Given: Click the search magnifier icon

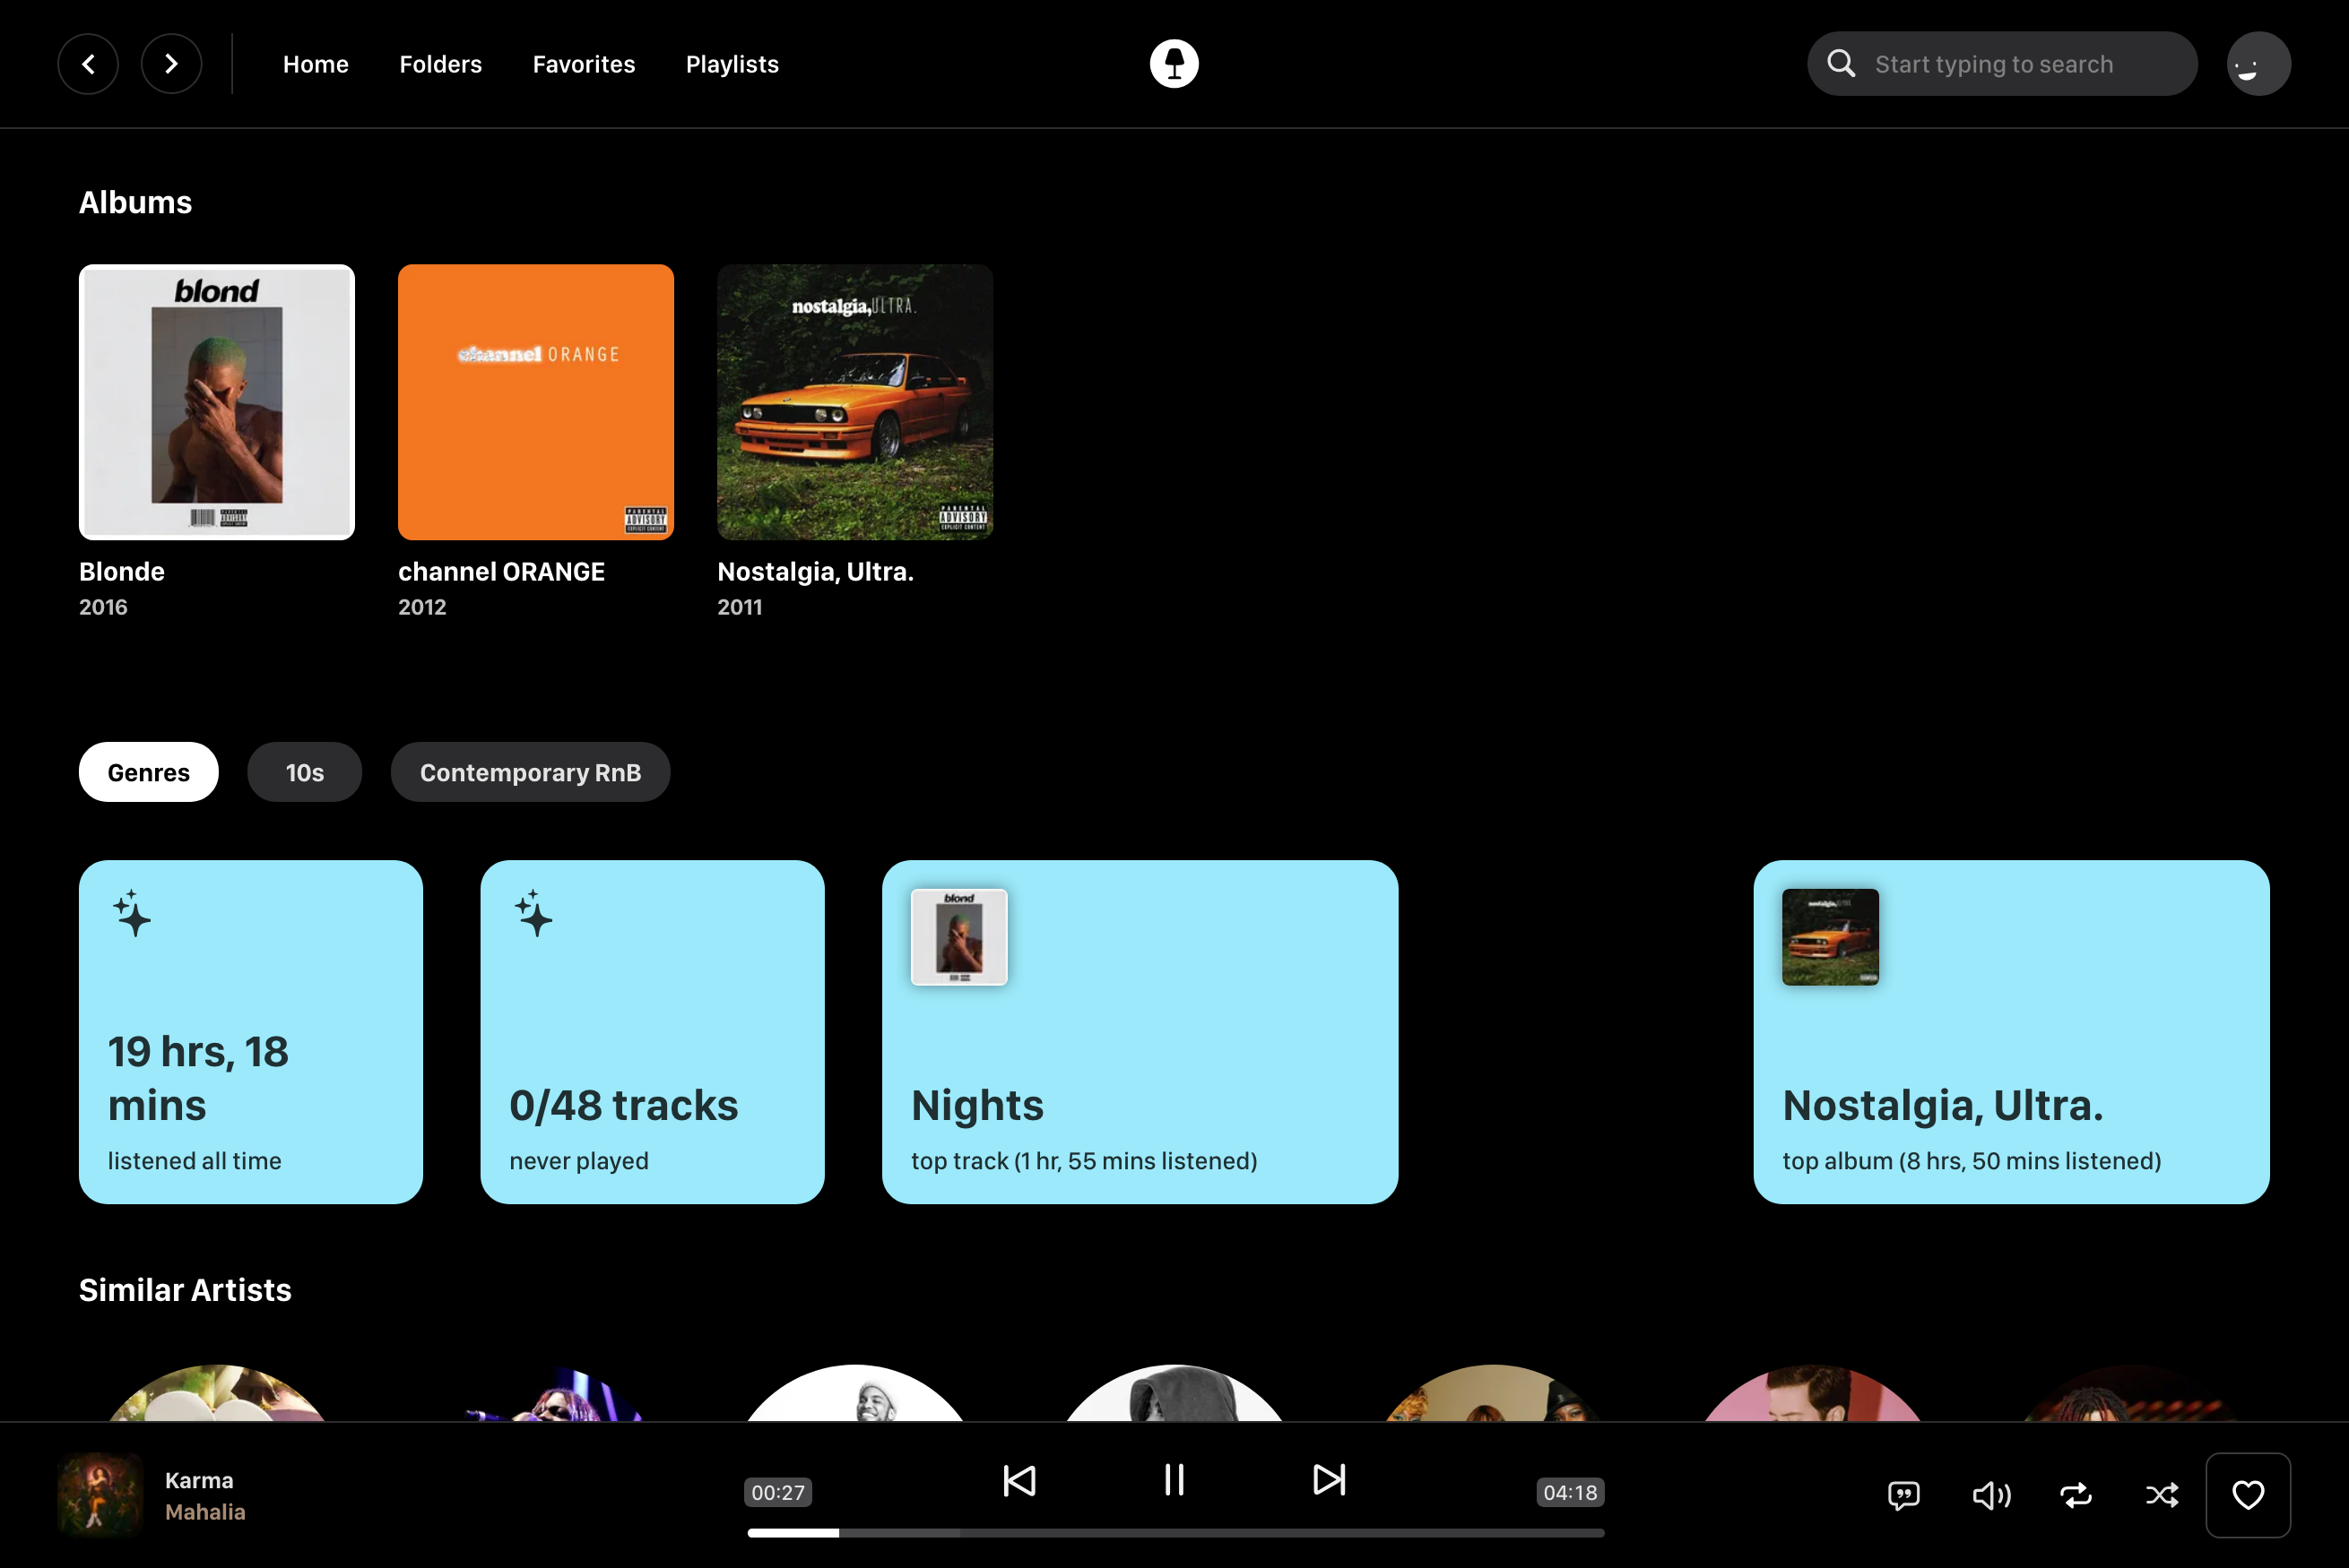Looking at the screenshot, I should tap(1841, 64).
